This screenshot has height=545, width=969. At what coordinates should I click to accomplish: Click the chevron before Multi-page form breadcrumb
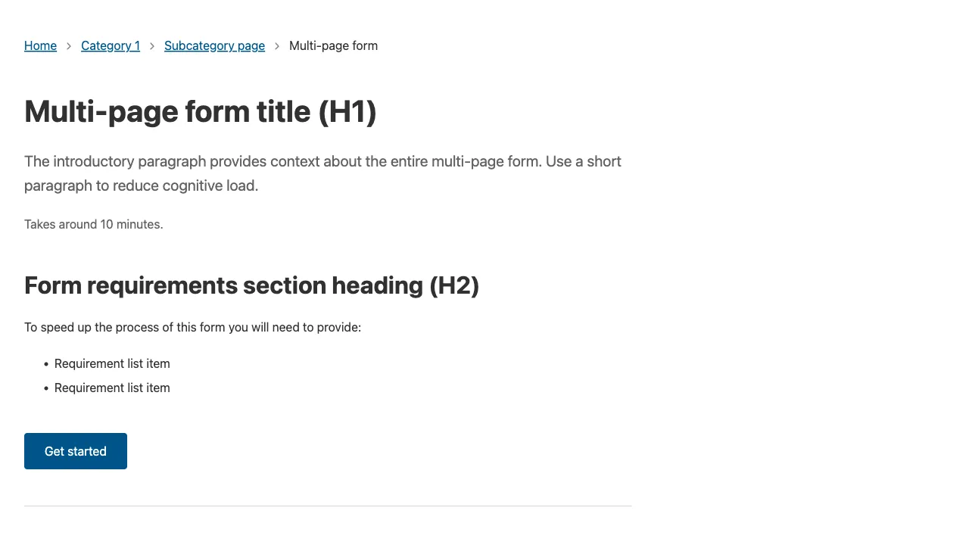click(277, 46)
